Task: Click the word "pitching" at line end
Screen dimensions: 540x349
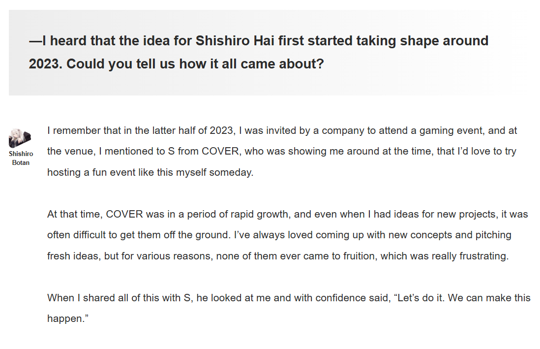Action: [493, 235]
